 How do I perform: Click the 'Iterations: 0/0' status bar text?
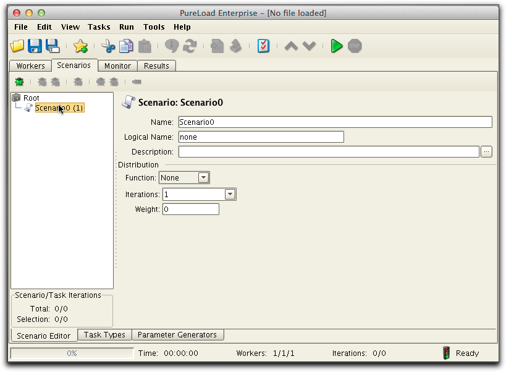click(359, 353)
